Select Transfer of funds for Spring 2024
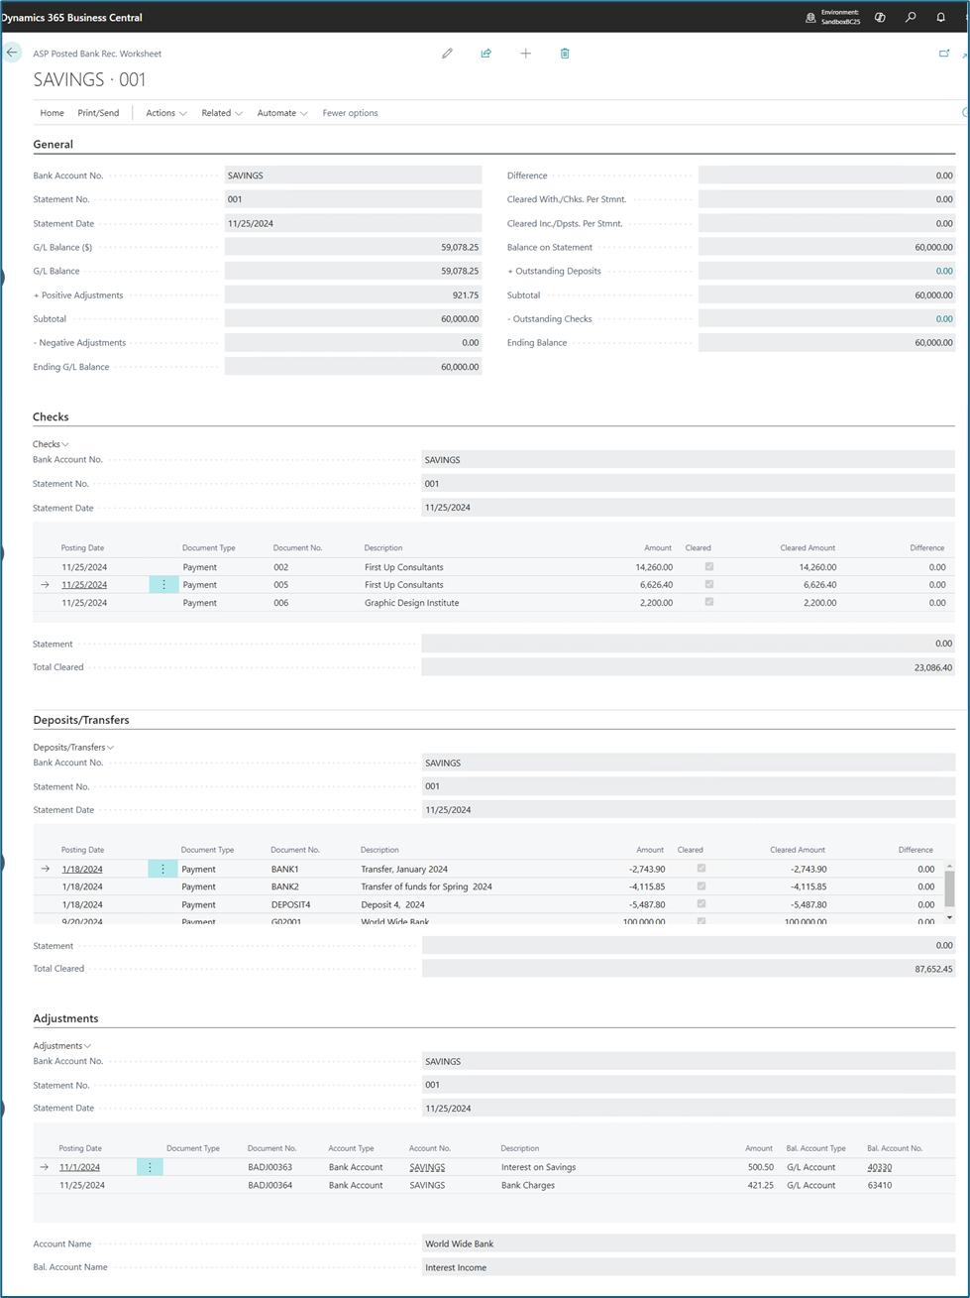Screen dimensions: 970x1298 tap(426, 886)
